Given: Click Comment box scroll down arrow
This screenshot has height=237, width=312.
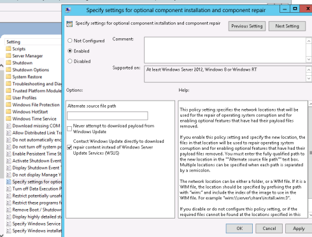Looking at the screenshot, I should point(309,59).
